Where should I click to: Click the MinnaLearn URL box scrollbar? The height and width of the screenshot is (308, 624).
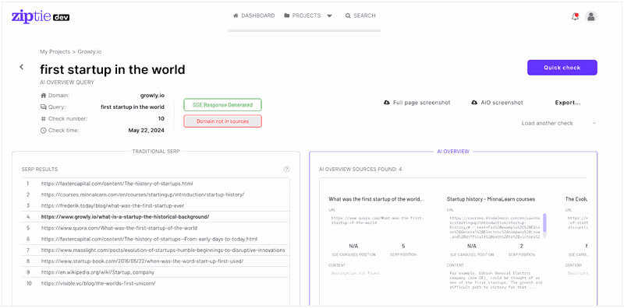[544, 222]
